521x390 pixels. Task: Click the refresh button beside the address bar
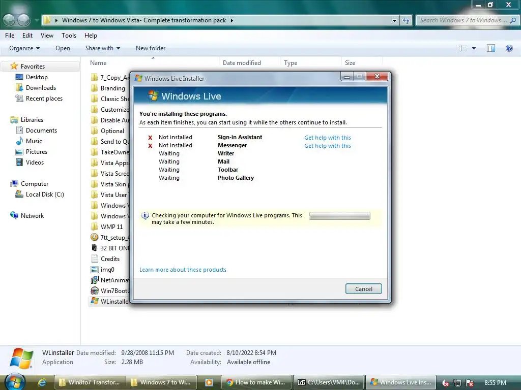point(406,20)
